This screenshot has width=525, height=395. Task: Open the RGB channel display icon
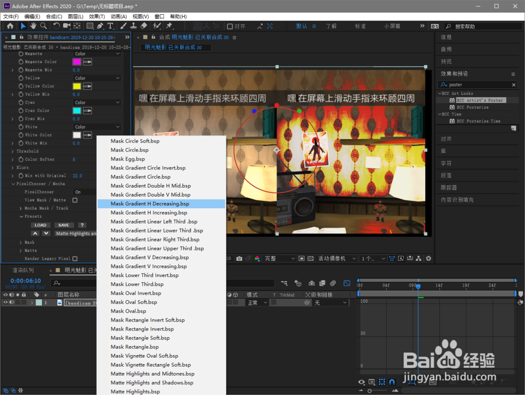pos(257,259)
